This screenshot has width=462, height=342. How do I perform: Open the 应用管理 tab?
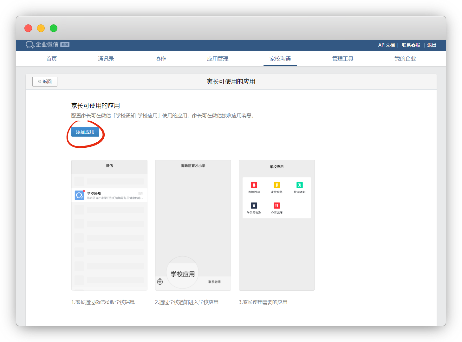coord(218,59)
